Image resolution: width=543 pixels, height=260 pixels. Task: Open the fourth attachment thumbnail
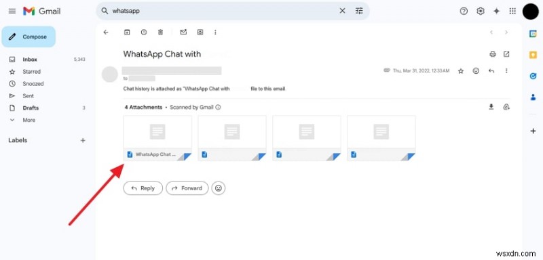coord(381,138)
